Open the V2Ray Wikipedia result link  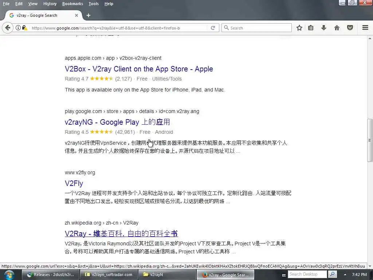pyautogui.click(x=121, y=234)
